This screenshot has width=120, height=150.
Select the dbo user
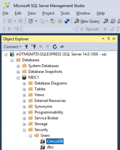[x=50, y=147]
